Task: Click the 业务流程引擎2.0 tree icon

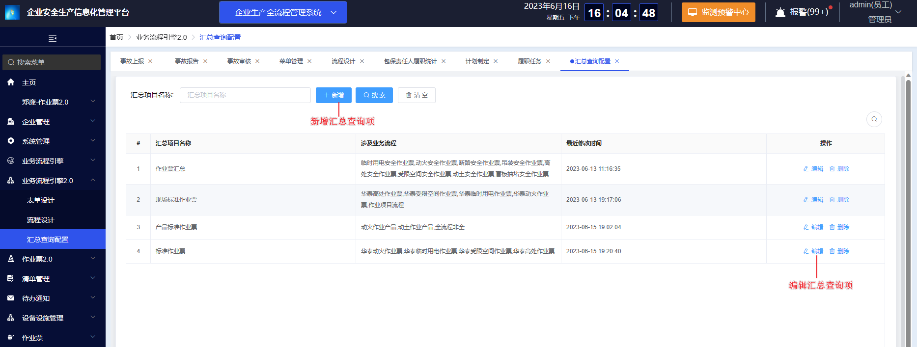Action: [x=11, y=180]
